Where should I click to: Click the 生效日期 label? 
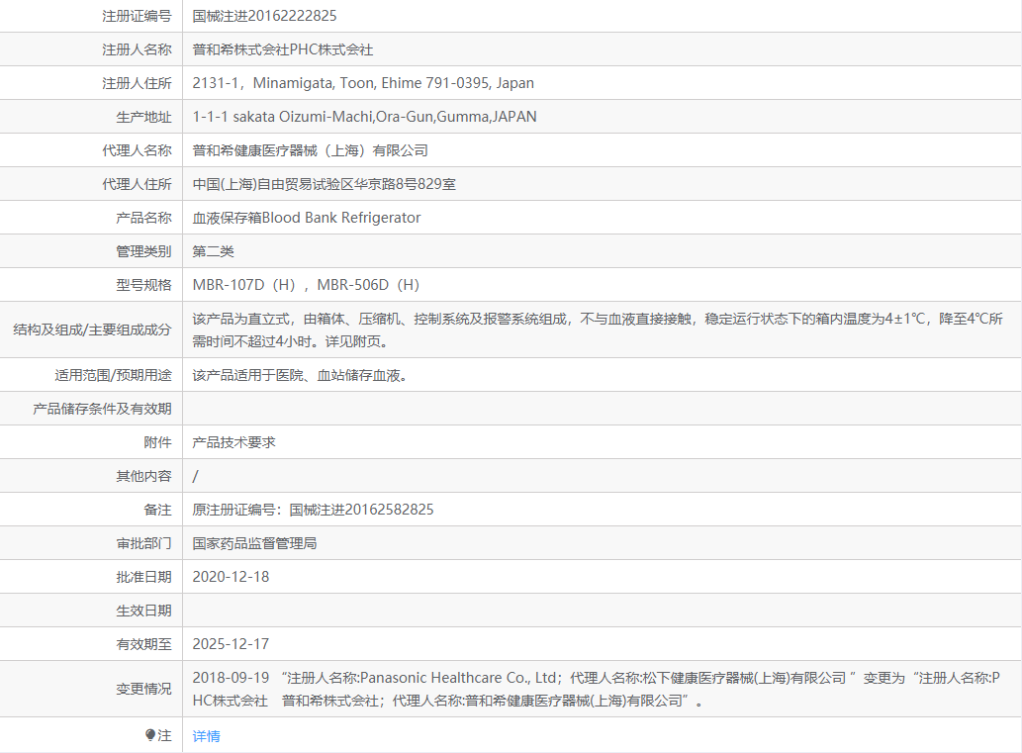[144, 611]
